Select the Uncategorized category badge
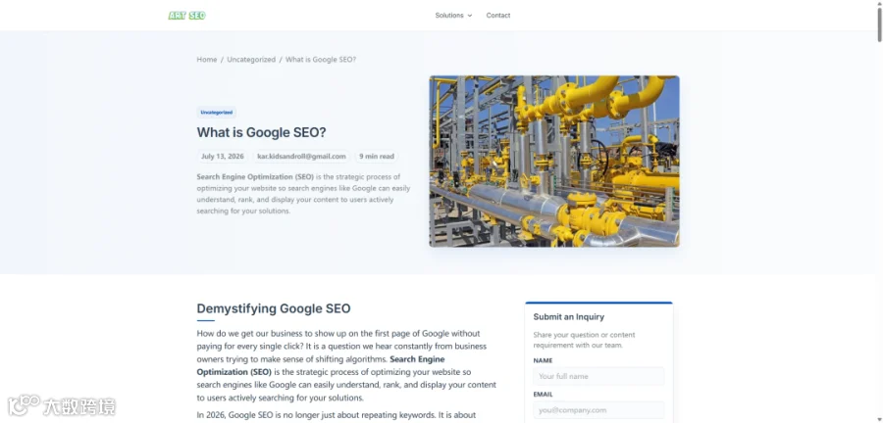The image size is (883, 423). click(x=216, y=113)
